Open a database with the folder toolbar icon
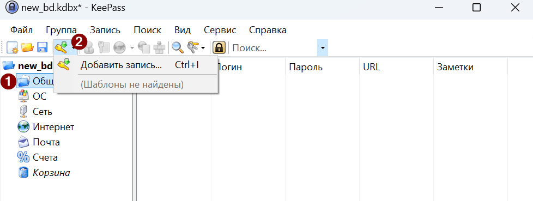This screenshot has width=533, height=201. 27,47
